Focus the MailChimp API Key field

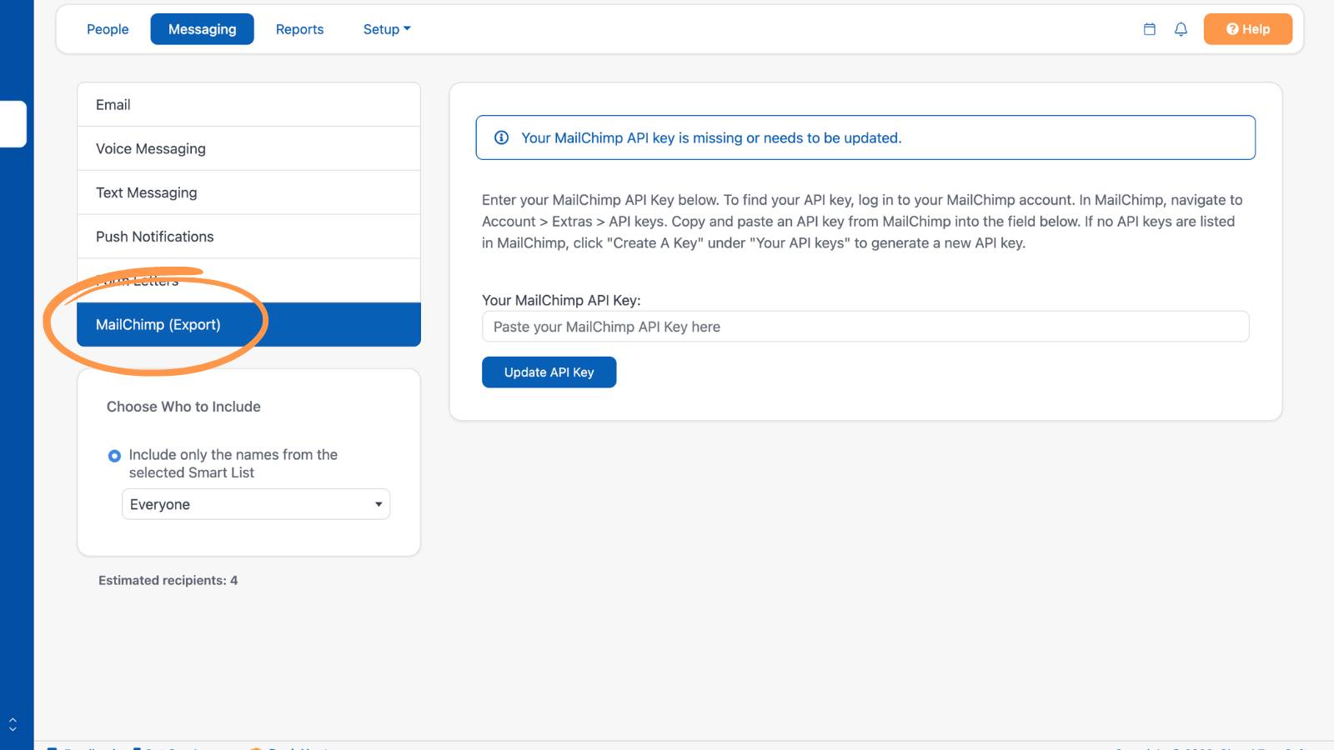coord(865,327)
